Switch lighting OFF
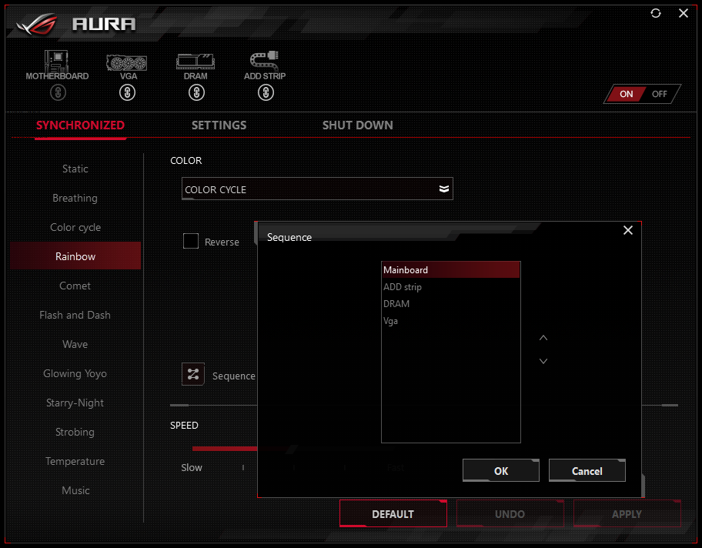702x548 pixels. point(660,94)
